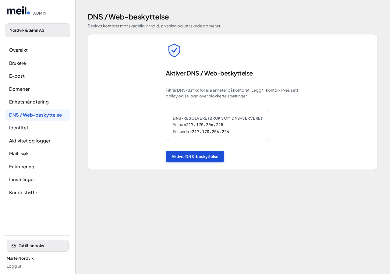Go to the Brukere page

pyautogui.click(x=37, y=63)
